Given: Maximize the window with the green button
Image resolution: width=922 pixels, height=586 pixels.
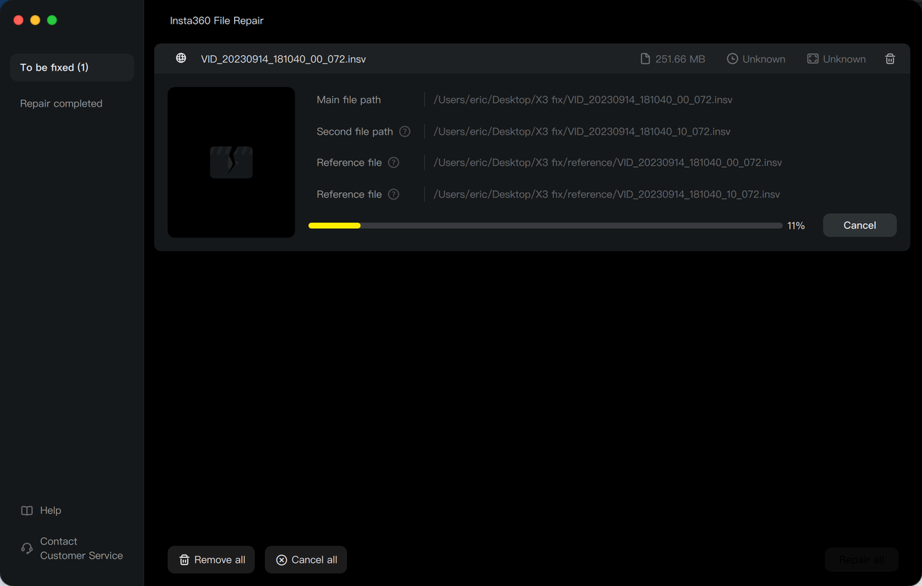Looking at the screenshot, I should tap(52, 20).
